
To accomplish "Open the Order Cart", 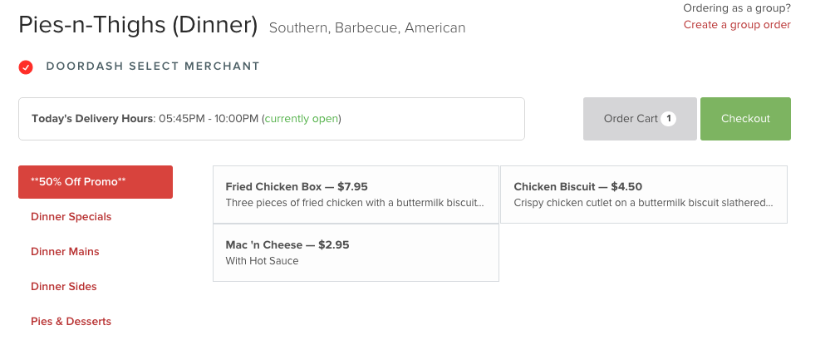I will [x=640, y=119].
